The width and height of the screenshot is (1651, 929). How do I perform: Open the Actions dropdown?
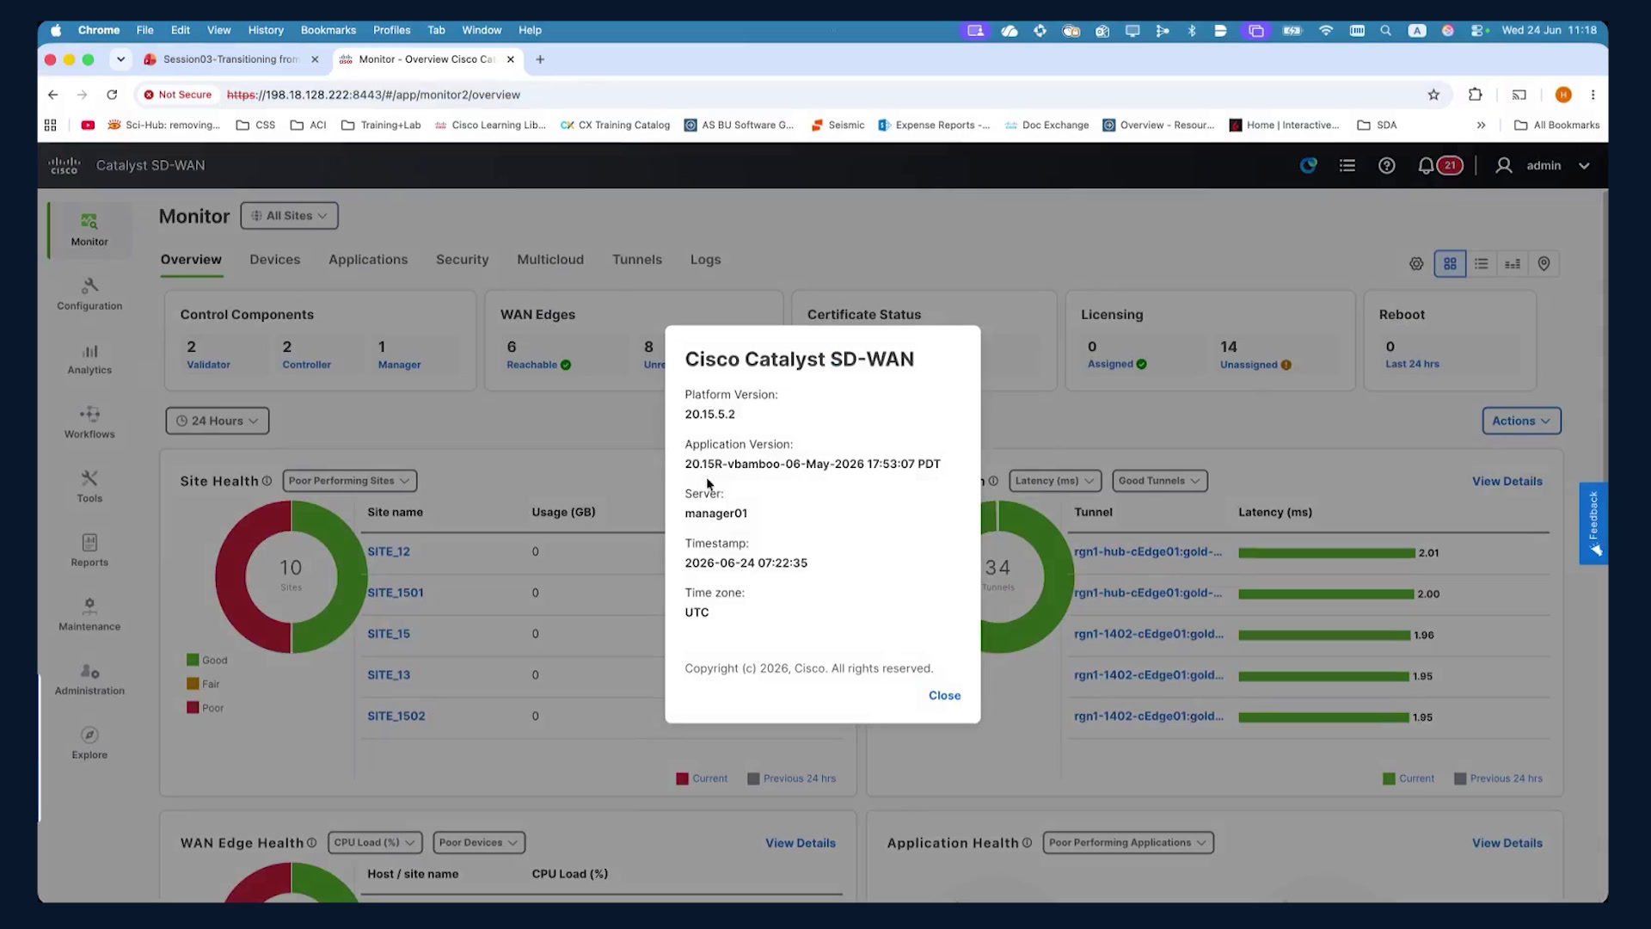pos(1521,421)
